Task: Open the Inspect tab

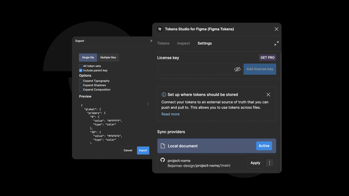Action: pos(183,43)
